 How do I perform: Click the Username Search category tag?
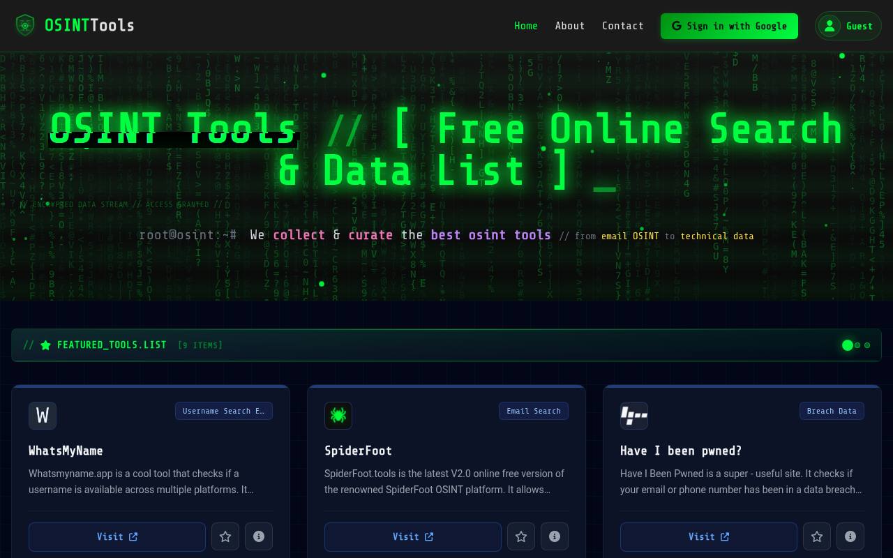(224, 411)
